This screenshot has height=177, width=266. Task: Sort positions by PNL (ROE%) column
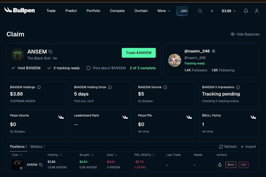coord(153,155)
